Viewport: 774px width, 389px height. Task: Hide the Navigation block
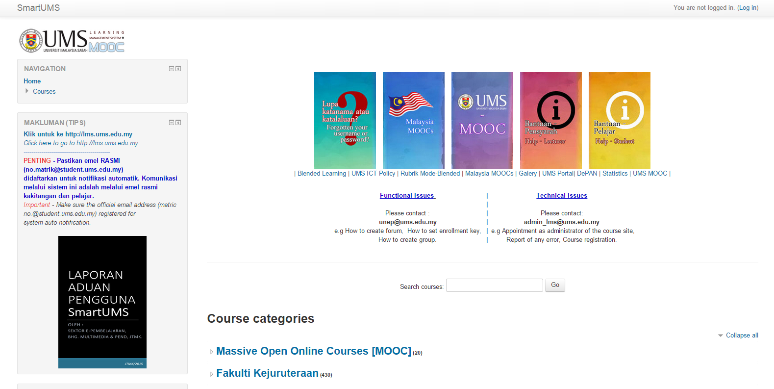point(172,69)
